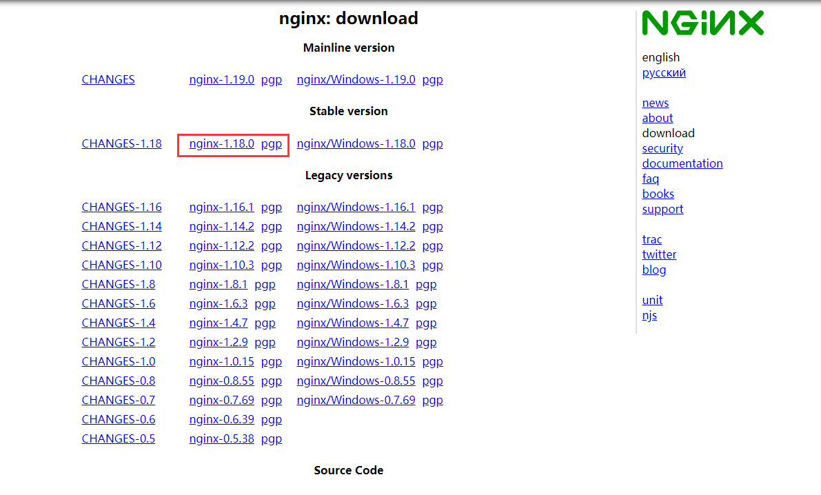This screenshot has width=821, height=495.
Task: Open the security advisories page
Action: pyautogui.click(x=662, y=148)
